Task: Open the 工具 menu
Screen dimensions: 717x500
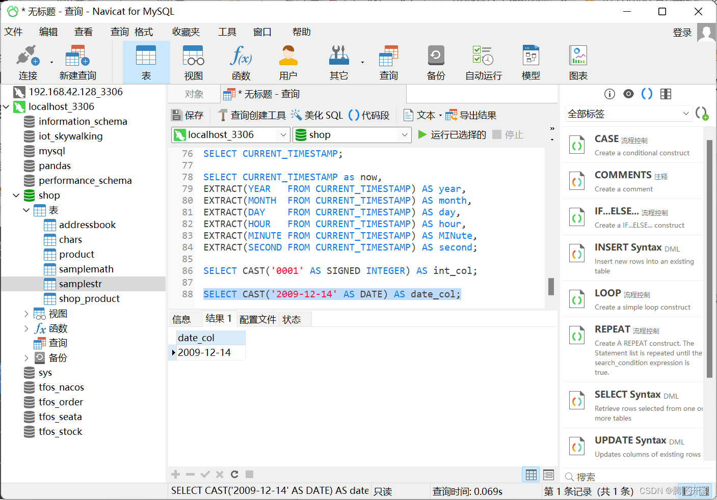Action: (227, 32)
